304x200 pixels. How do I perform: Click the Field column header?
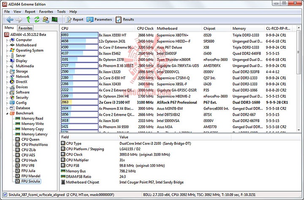(89, 137)
